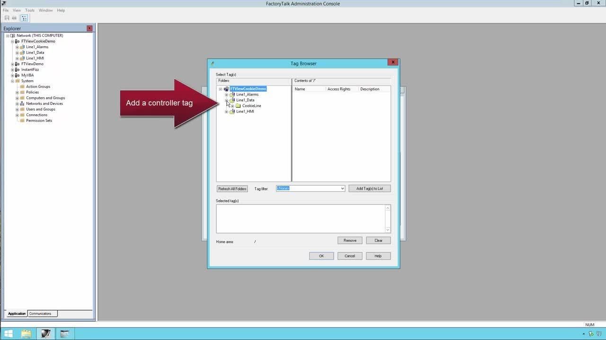The width and height of the screenshot is (606, 340).
Task: Open File Explorer from the taskbar
Action: pos(27,334)
